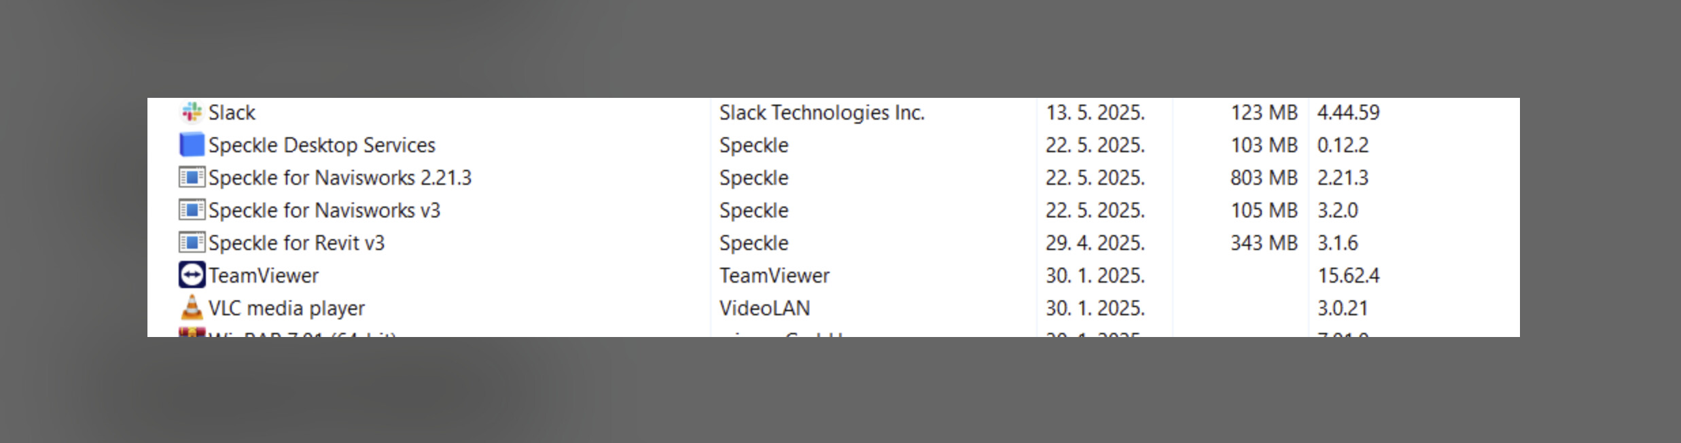This screenshot has width=1681, height=443.
Task: Click the partially visible WinRAR icon
Action: (192, 332)
